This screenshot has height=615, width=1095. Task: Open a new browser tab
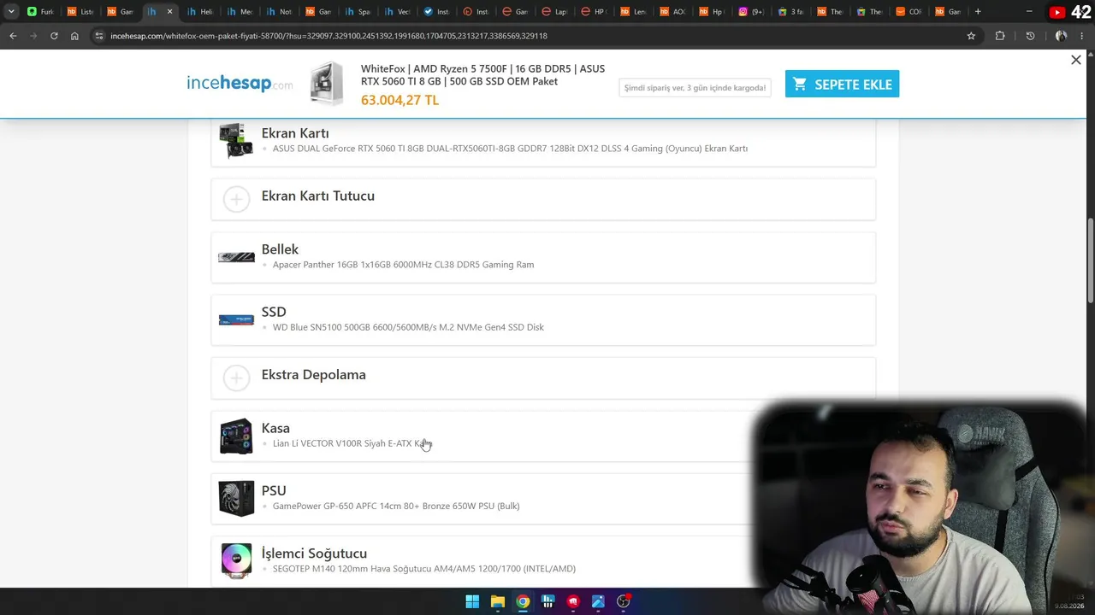(x=978, y=12)
